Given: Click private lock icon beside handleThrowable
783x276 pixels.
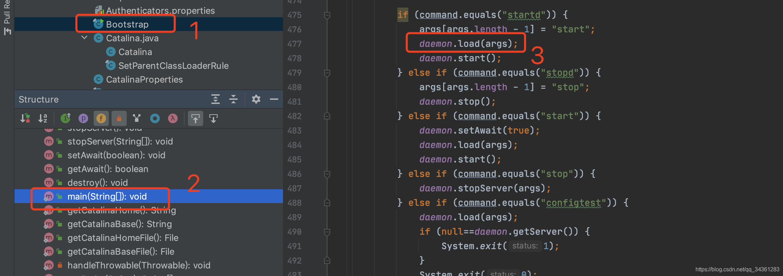Looking at the screenshot, I should point(60,265).
